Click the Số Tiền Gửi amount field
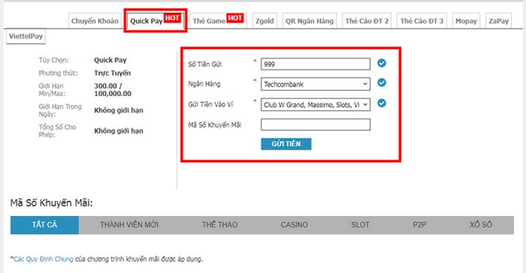Image resolution: width=526 pixels, height=273 pixels. [316, 64]
